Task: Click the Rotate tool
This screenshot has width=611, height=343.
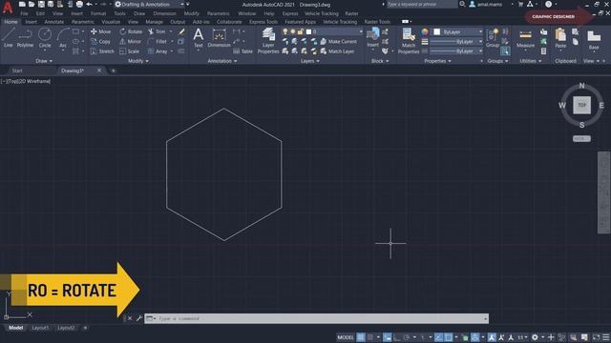Action: pyautogui.click(x=131, y=31)
